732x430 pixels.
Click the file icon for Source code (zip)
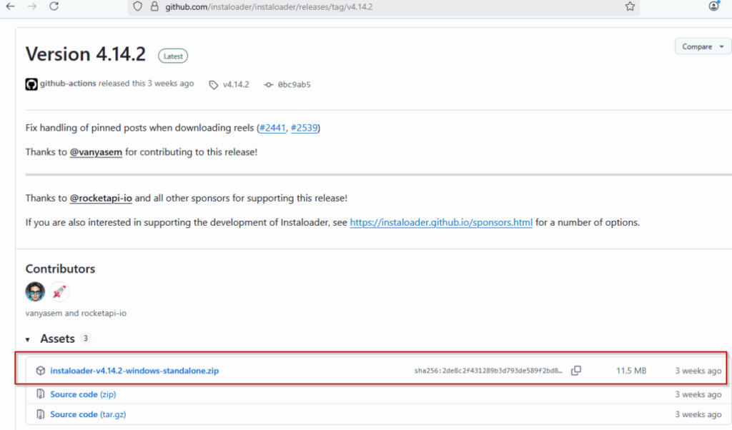(41, 394)
